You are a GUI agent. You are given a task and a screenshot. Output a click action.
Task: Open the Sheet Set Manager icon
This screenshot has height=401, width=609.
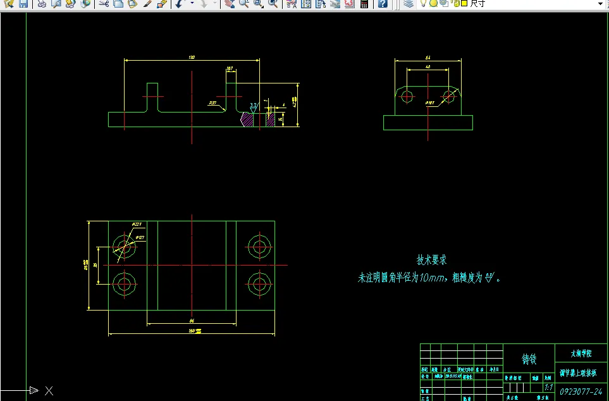(x=335, y=4)
